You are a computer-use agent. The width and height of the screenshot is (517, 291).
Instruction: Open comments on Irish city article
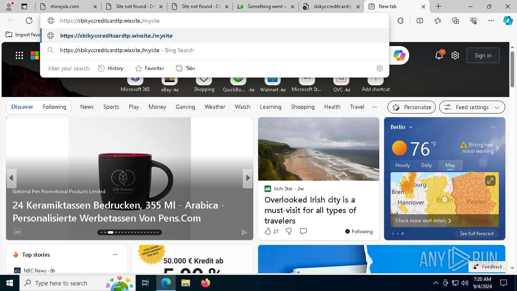[303, 231]
